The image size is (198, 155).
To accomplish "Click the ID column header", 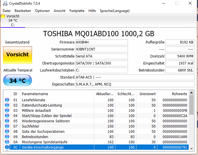I will pyautogui.click(x=15, y=94).
